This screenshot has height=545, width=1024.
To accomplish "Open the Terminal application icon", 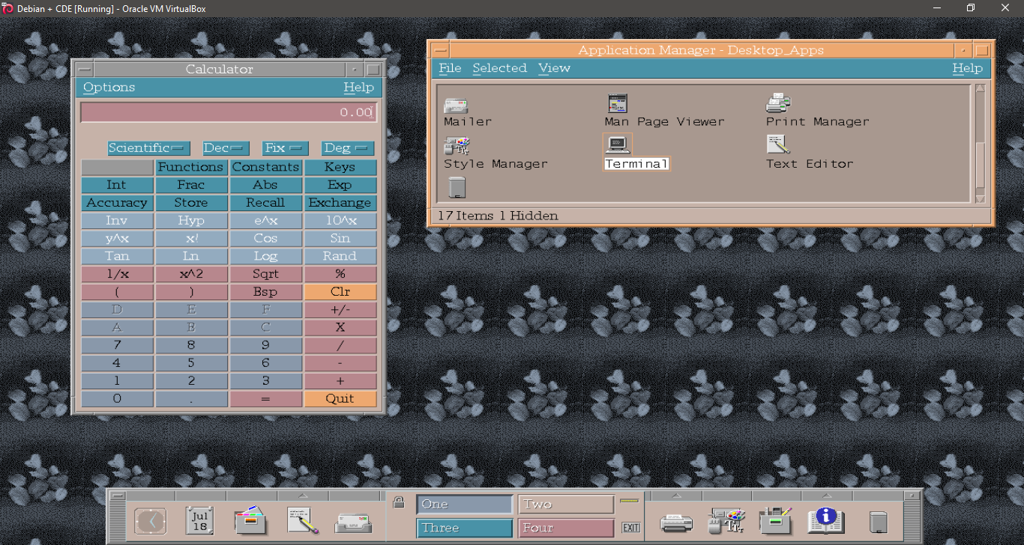I will tap(618, 144).
